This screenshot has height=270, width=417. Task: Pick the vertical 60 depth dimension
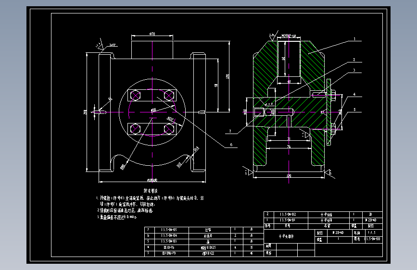coord(283,58)
